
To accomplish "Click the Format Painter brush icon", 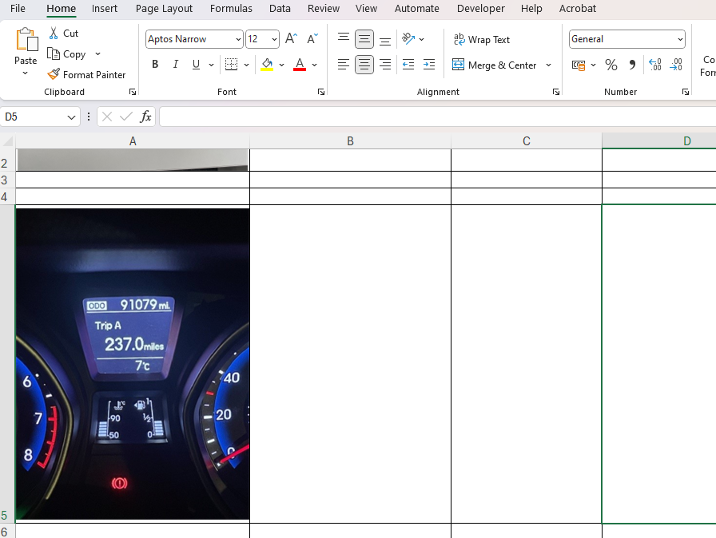I will coord(54,74).
